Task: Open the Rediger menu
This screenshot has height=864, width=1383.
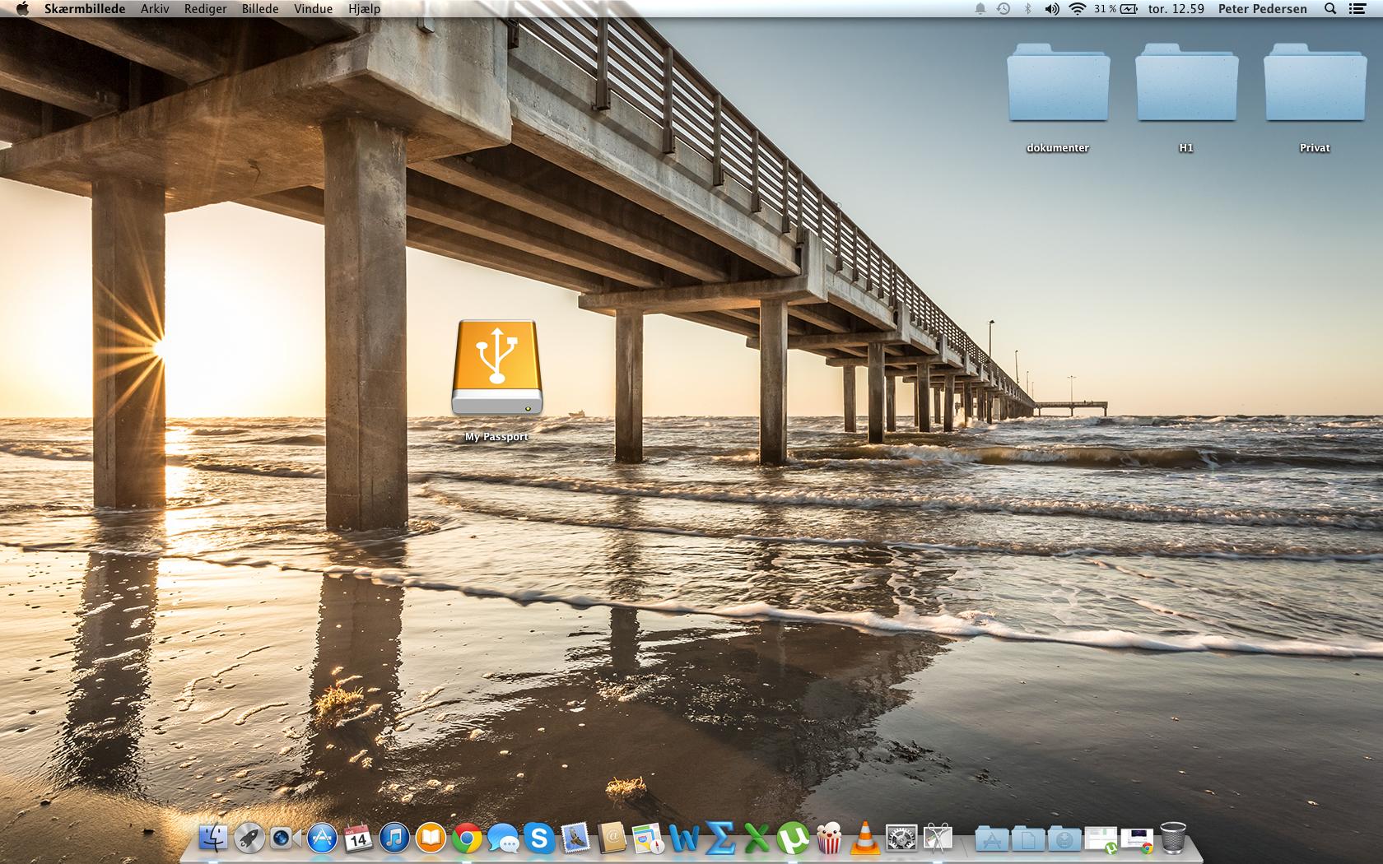Action: click(x=205, y=9)
